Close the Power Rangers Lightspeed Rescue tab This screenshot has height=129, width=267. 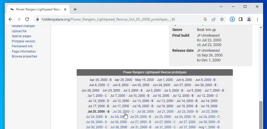point(65,10)
